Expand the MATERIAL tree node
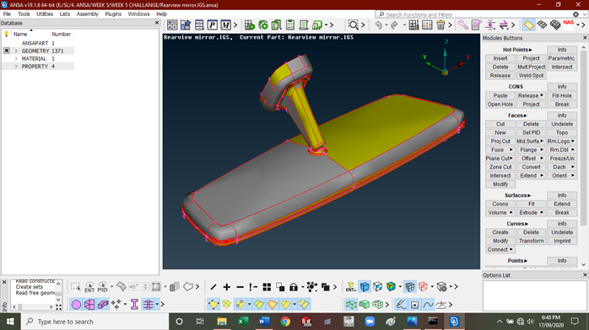589x330 pixels. pos(16,58)
